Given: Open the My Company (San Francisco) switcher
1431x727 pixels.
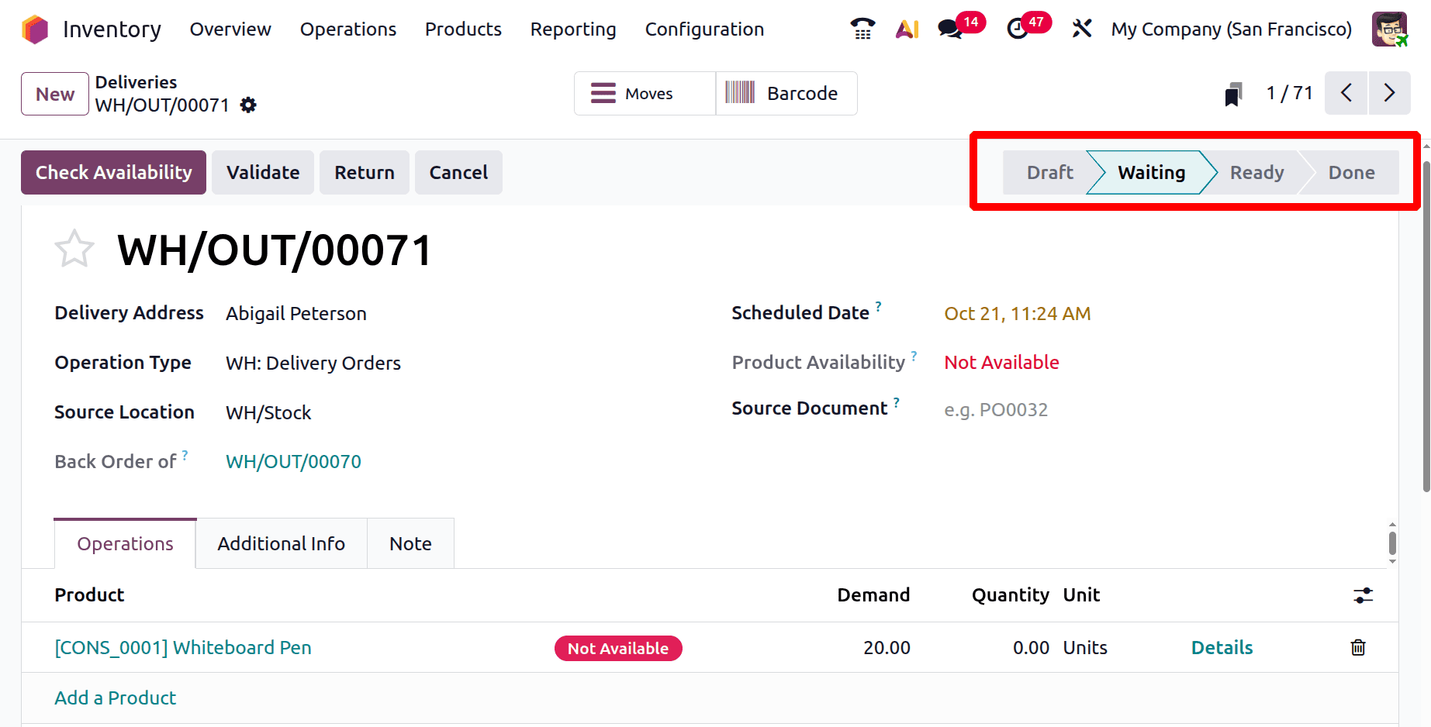Looking at the screenshot, I should coord(1231,29).
